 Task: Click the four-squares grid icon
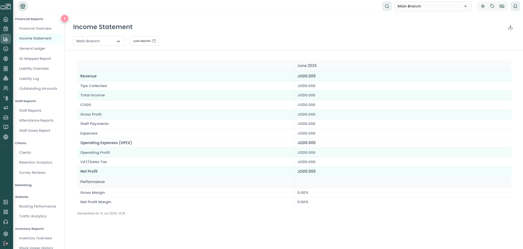coord(6,212)
